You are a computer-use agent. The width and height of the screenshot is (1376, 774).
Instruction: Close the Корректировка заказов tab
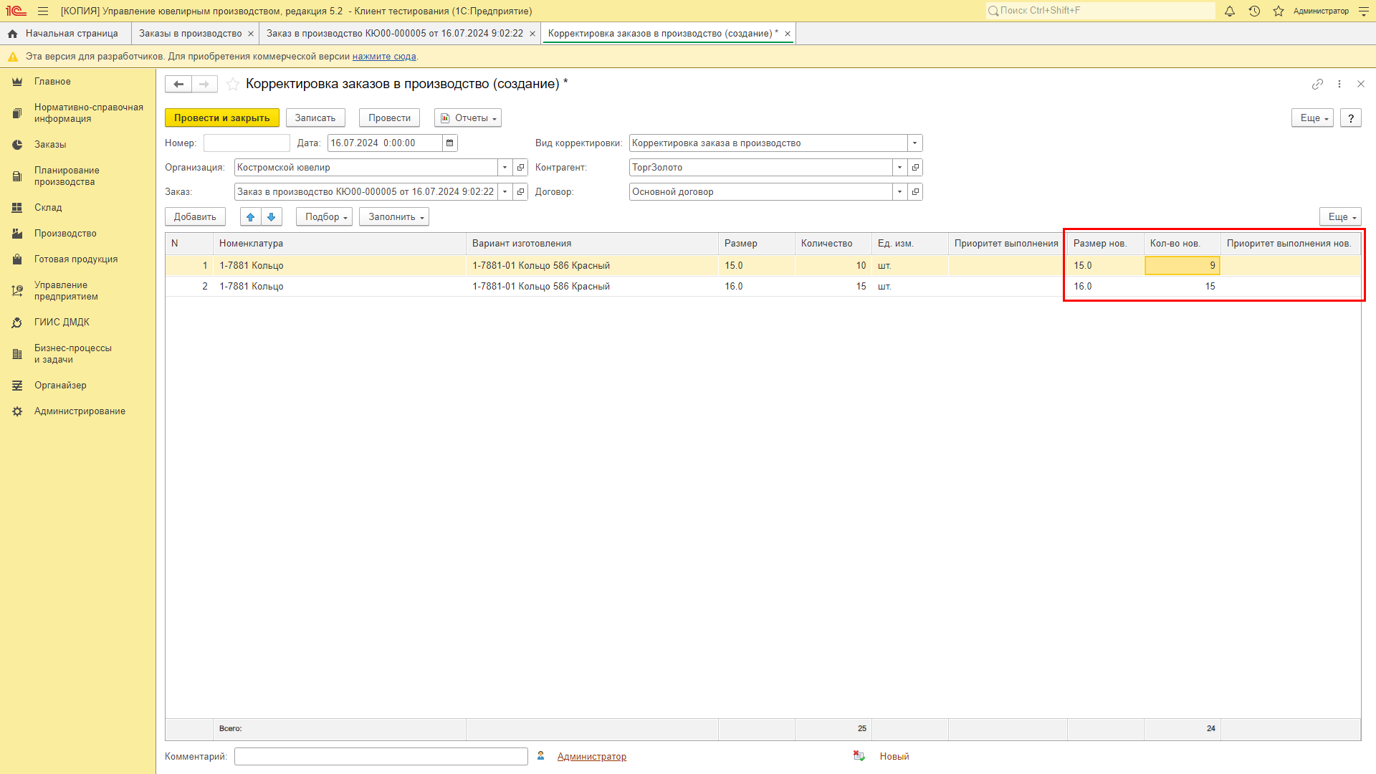pyautogui.click(x=787, y=34)
